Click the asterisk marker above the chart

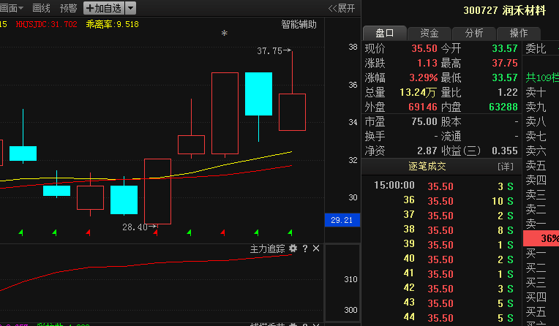point(224,33)
